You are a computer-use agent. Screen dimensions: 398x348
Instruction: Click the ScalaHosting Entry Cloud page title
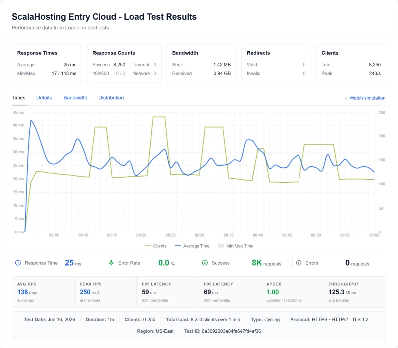104,17
